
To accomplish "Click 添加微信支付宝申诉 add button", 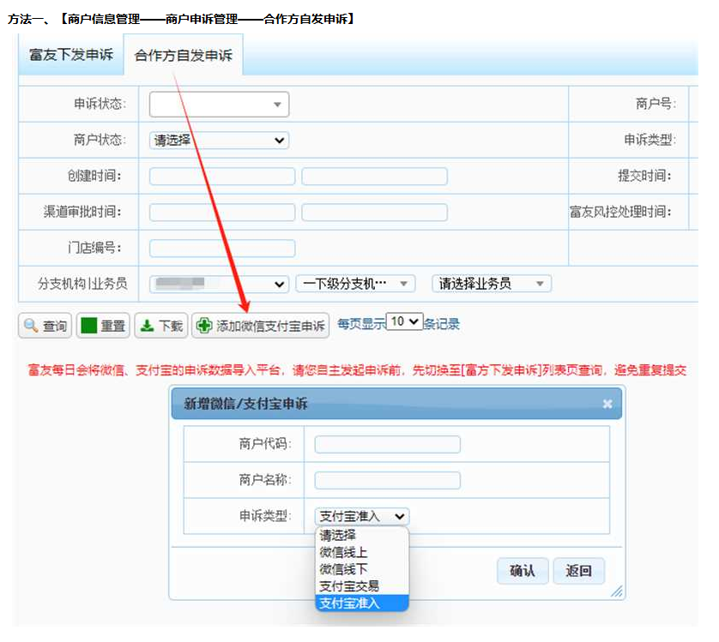I will pyautogui.click(x=261, y=326).
